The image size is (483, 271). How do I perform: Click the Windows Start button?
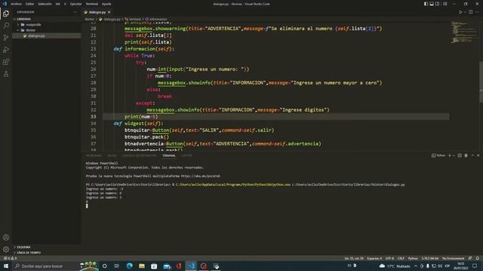click(6, 266)
